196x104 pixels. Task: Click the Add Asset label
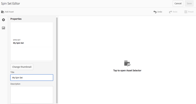pos(9,12)
